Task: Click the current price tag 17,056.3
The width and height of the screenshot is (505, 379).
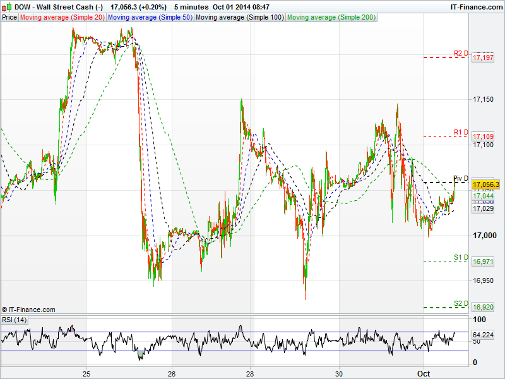Action: pos(485,184)
